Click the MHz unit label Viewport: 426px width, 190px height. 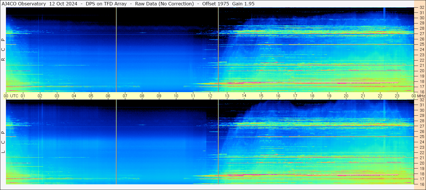(x=421, y=96)
